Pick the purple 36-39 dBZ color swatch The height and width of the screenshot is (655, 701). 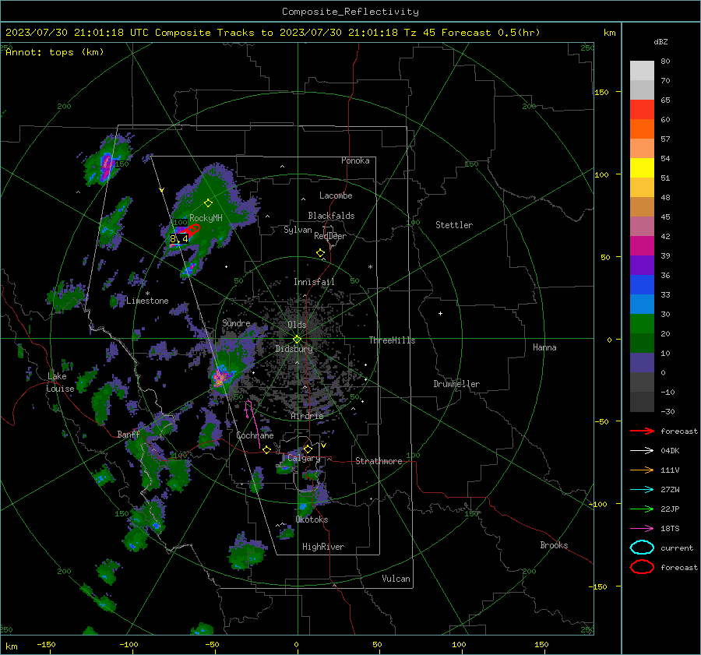642,265
